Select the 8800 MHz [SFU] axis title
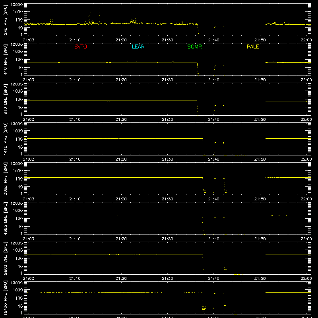This screenshot has width=318, height=318. click(x=6, y=258)
